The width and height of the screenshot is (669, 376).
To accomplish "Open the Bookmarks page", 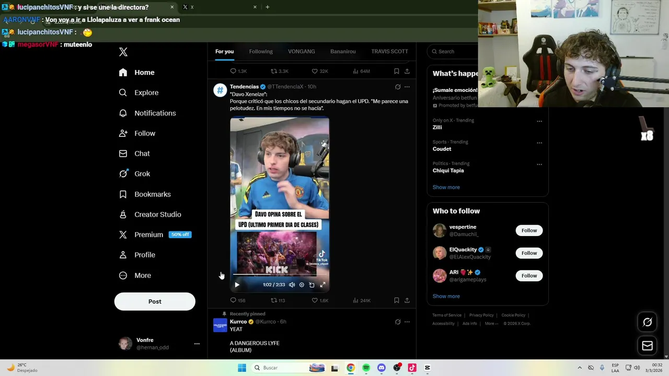I will click(x=145, y=194).
